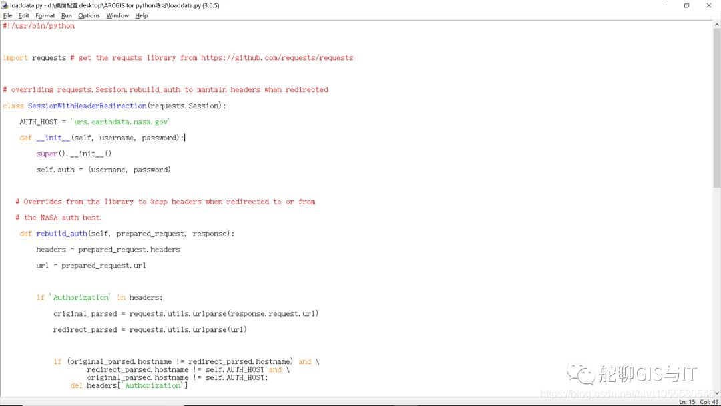Click comment 'Overrides from the library'
This screenshot has height=406, width=721.
pos(166,202)
